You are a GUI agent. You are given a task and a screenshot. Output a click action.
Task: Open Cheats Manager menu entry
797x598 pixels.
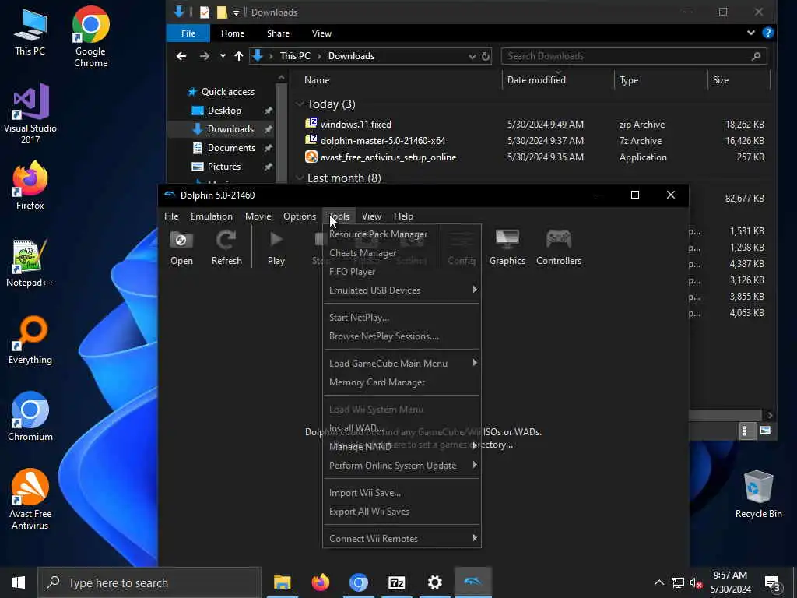tap(402, 253)
